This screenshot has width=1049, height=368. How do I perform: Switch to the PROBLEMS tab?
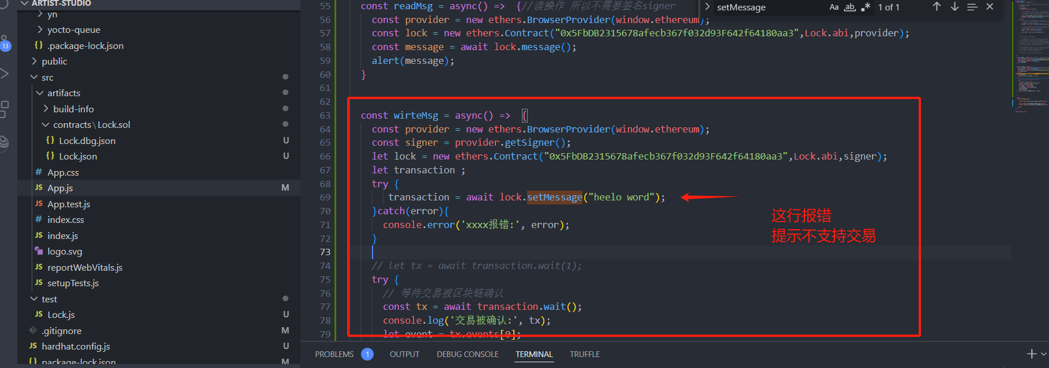click(334, 354)
